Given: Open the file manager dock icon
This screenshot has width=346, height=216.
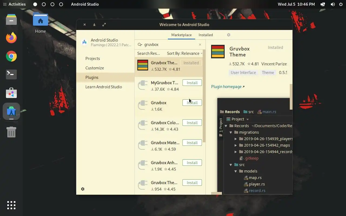Looking at the screenshot, I should point(11,19).
